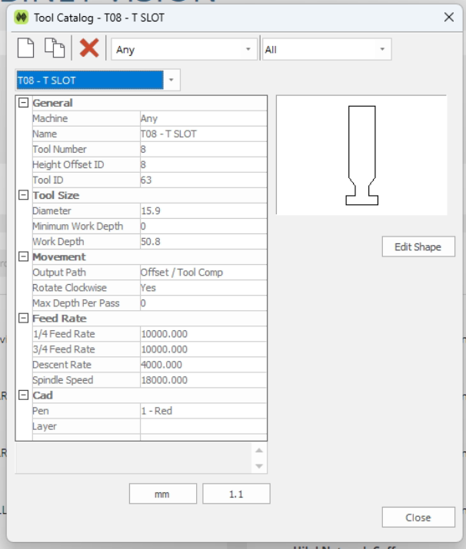Open the Any machine filter dropdown
This screenshot has width=466, height=549.
(x=184, y=49)
